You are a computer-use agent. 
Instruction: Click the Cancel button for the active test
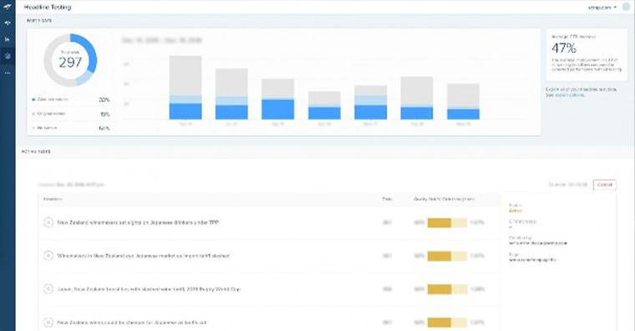click(x=605, y=185)
